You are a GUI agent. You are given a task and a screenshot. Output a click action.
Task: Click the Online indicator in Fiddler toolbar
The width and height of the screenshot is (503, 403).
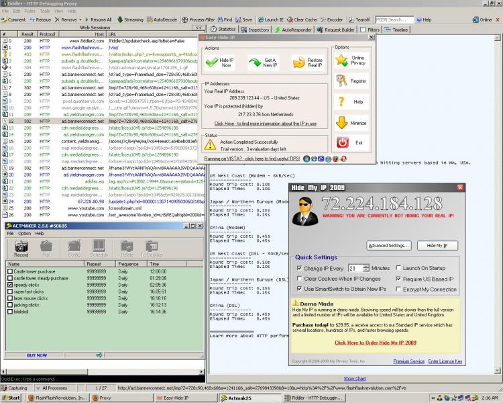tap(482, 19)
